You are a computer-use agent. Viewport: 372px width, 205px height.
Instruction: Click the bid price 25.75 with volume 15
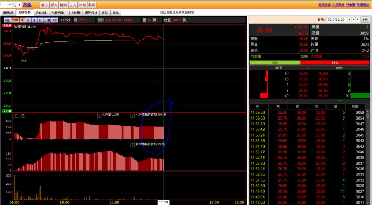(303, 79)
